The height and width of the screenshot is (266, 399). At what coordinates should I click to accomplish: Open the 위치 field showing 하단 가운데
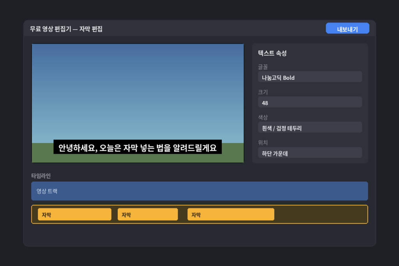click(310, 153)
